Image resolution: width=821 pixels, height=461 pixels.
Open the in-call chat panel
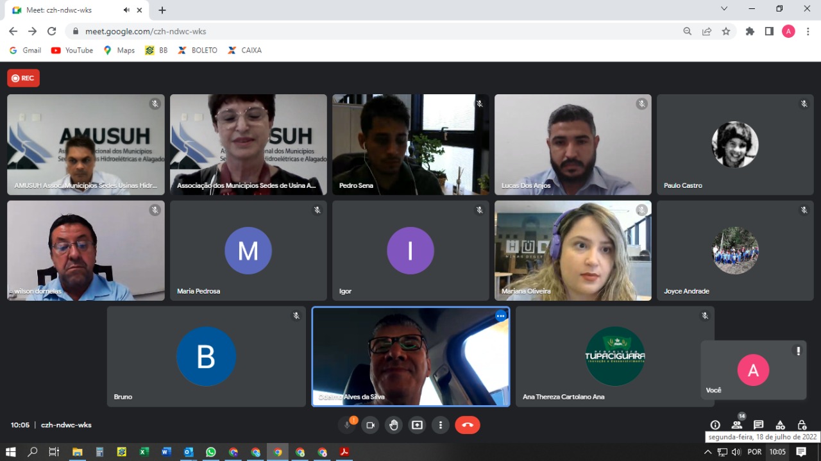pyautogui.click(x=759, y=425)
